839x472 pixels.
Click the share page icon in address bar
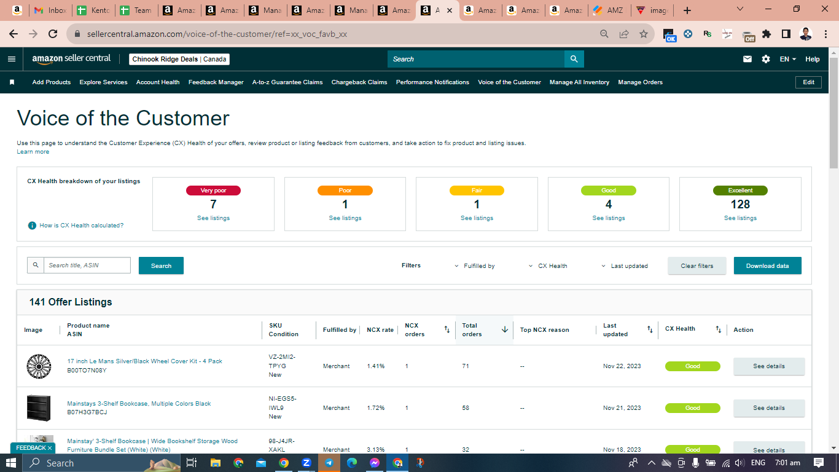pyautogui.click(x=624, y=34)
